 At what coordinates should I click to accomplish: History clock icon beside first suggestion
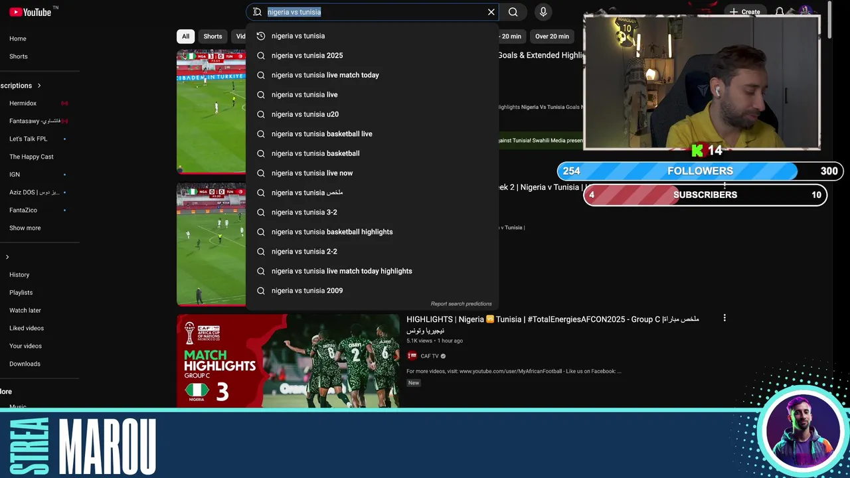click(261, 36)
